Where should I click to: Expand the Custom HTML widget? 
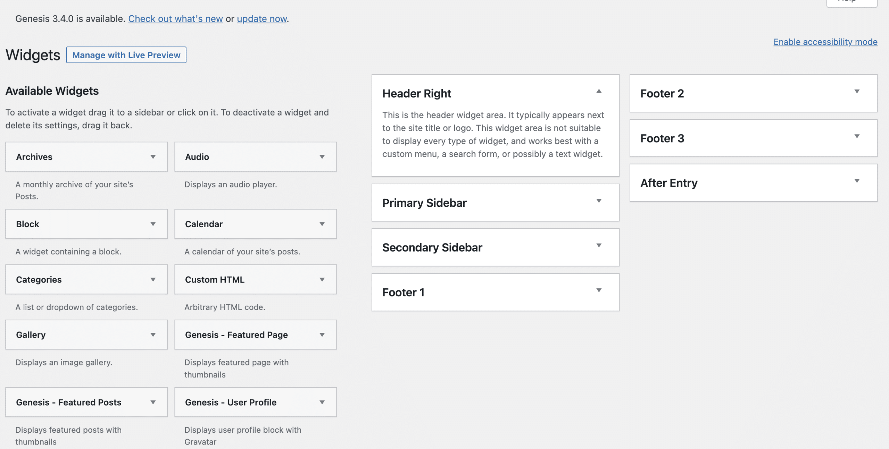pos(322,279)
